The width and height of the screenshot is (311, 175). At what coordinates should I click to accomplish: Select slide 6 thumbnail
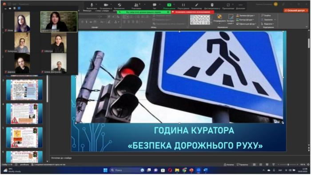point(24,157)
